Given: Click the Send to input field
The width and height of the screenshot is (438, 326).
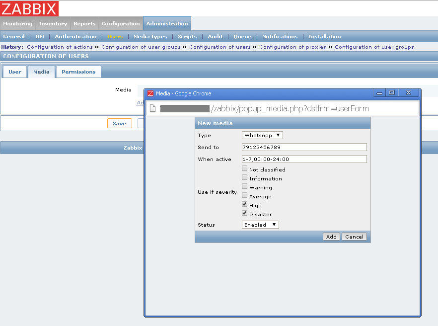Looking at the screenshot, I should [x=304, y=147].
